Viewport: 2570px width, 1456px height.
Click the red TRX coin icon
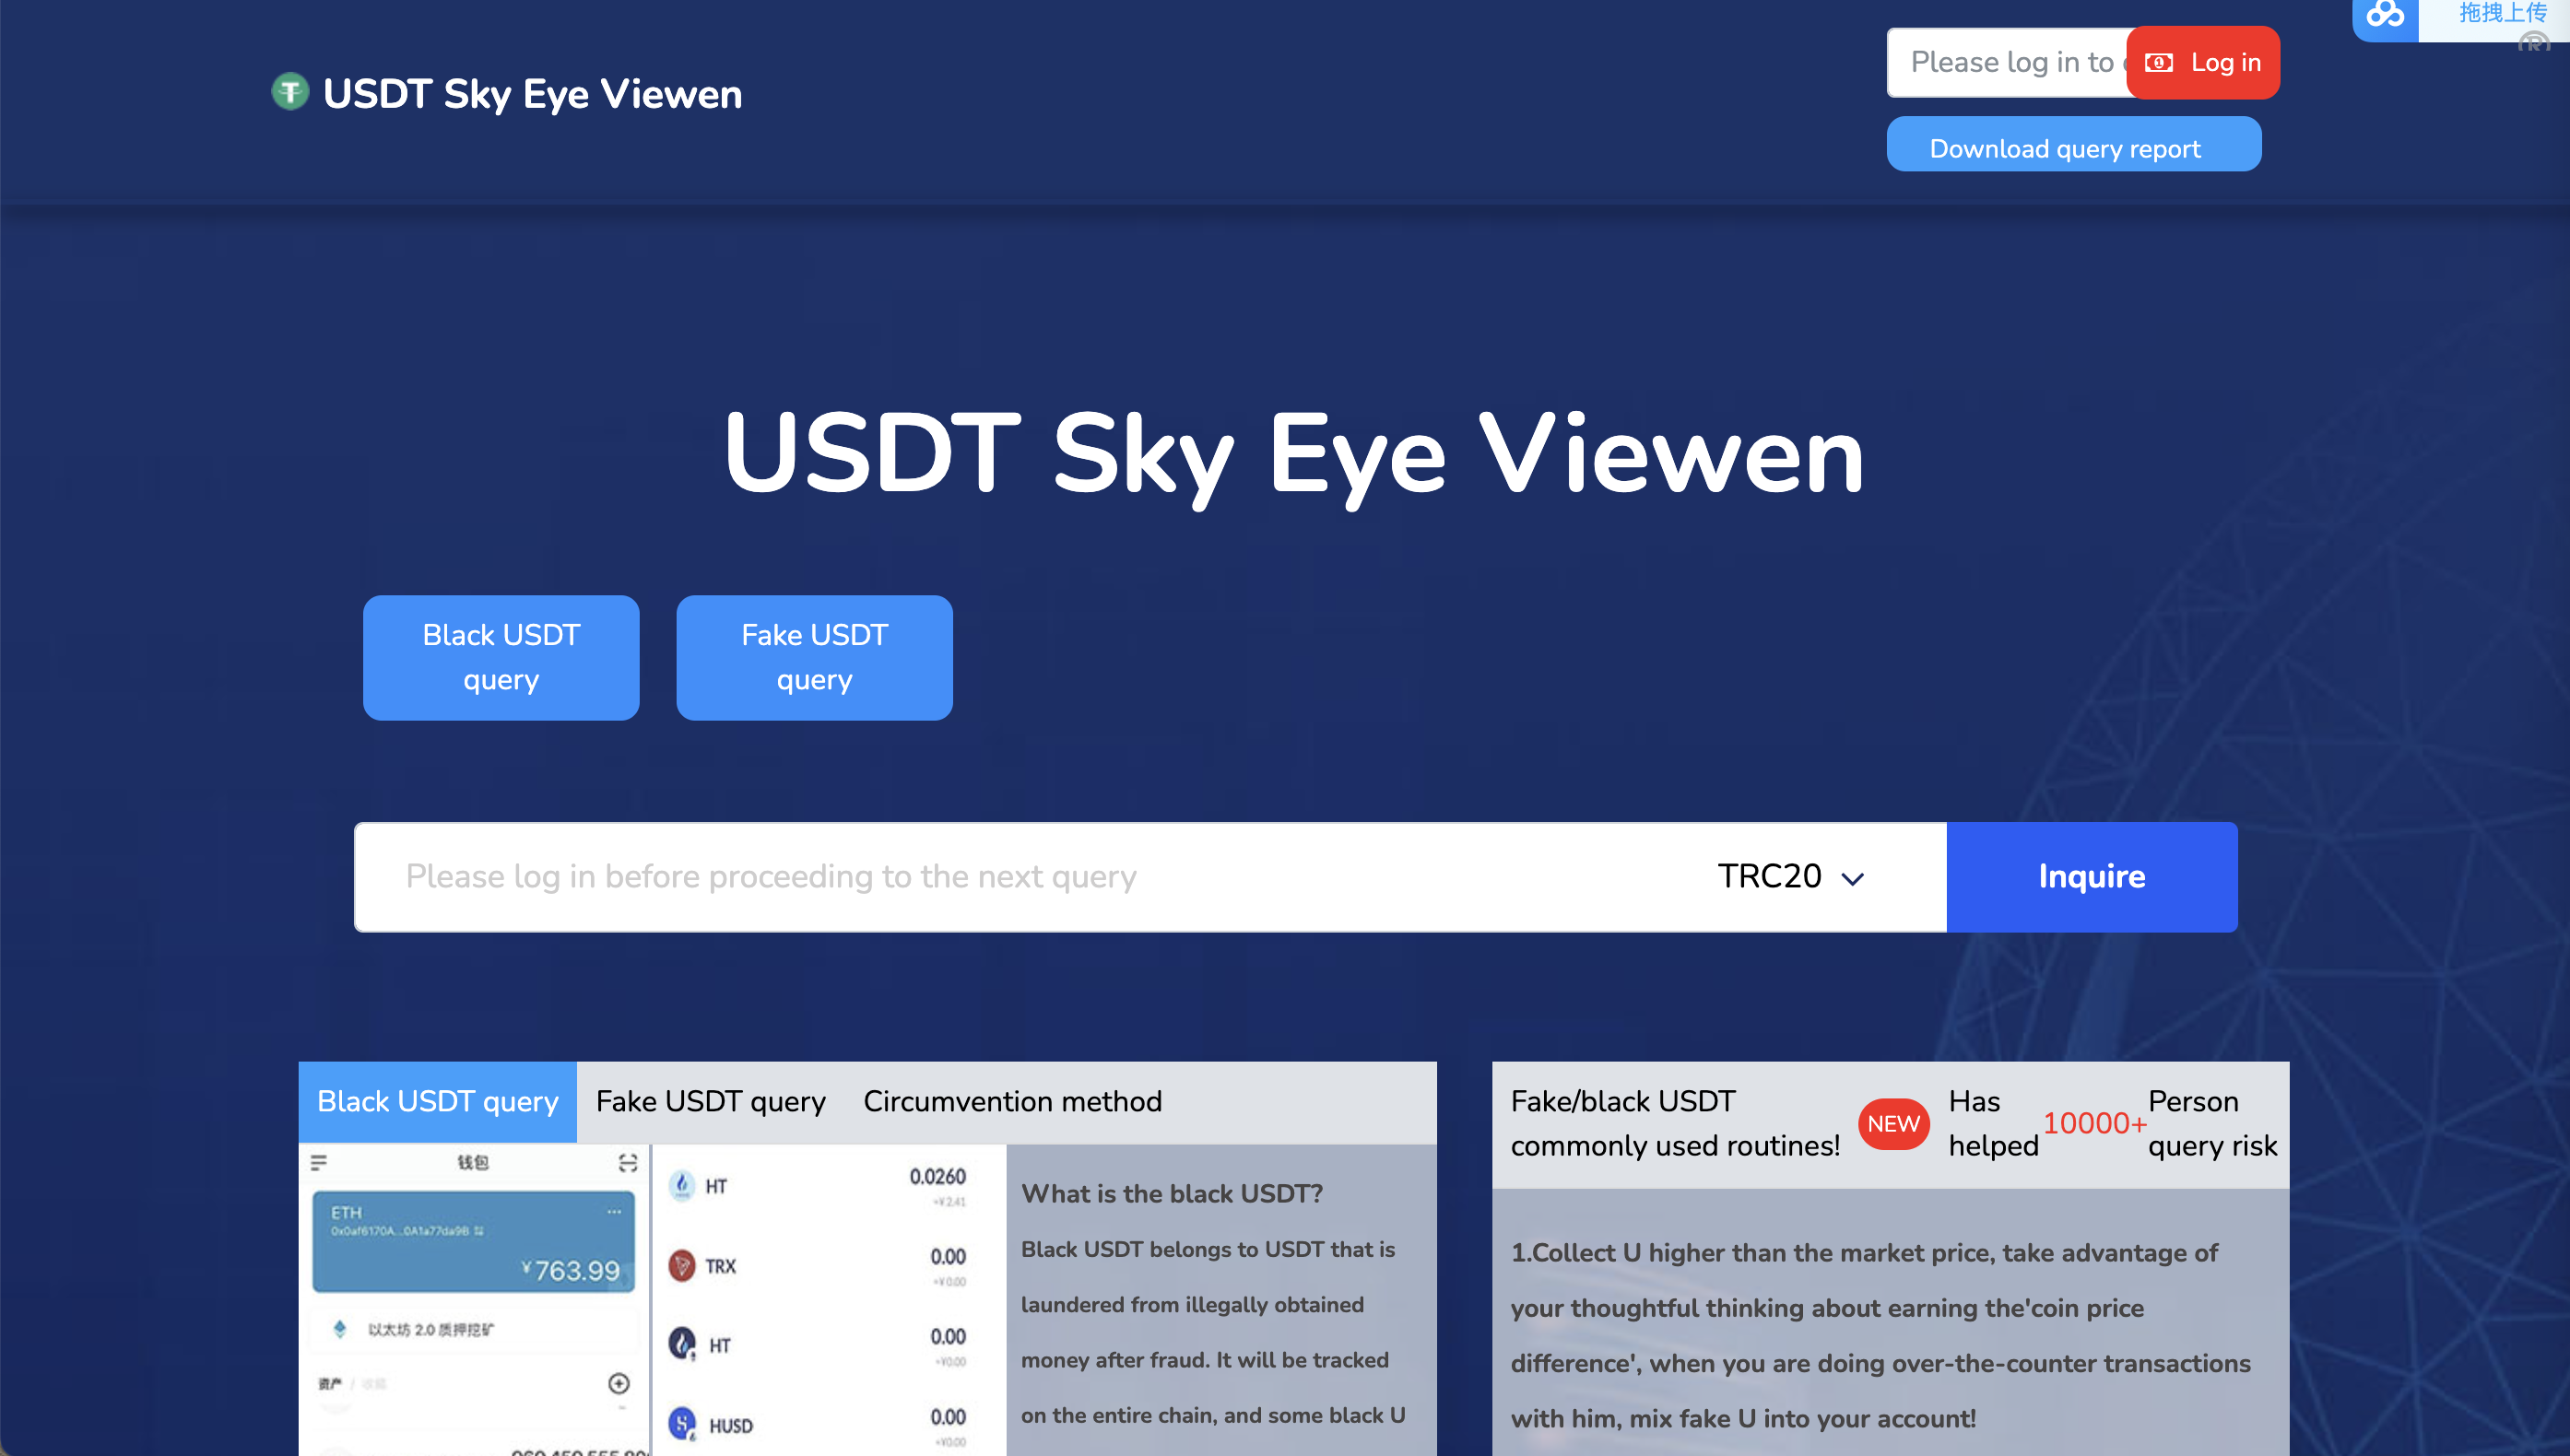[x=682, y=1265]
